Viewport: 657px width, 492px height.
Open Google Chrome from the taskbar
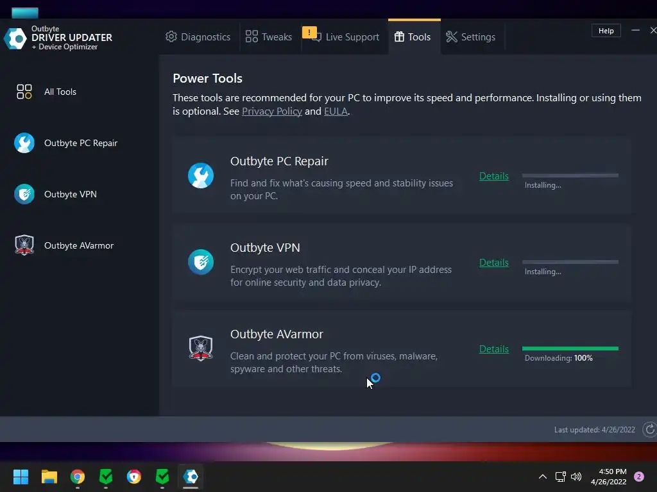point(78,477)
